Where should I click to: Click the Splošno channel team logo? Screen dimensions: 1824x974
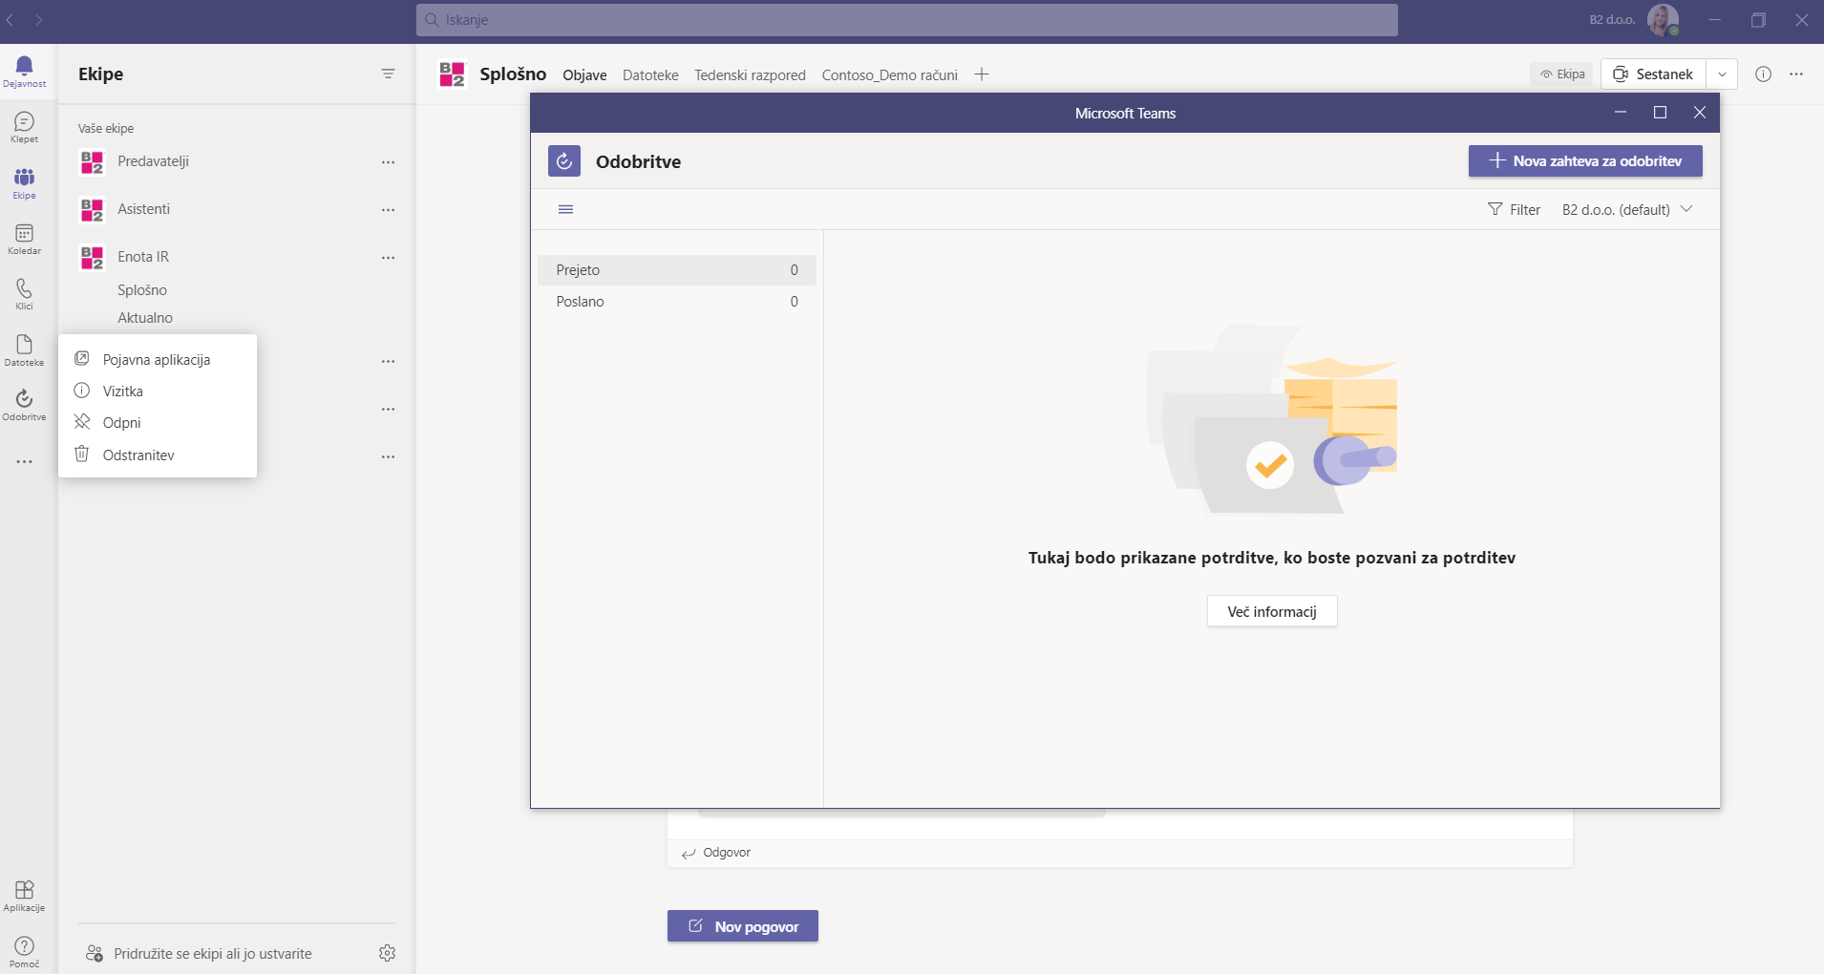tap(452, 74)
